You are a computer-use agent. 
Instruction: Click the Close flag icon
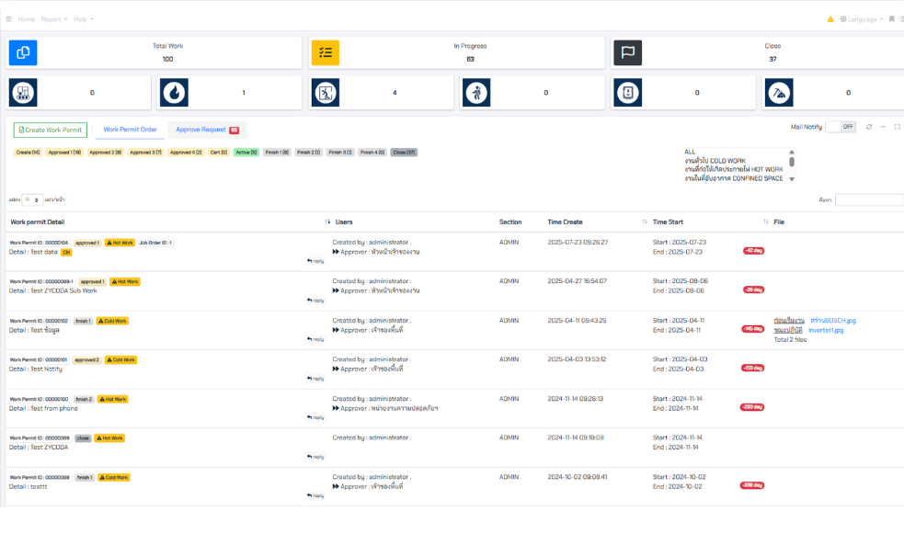627,52
